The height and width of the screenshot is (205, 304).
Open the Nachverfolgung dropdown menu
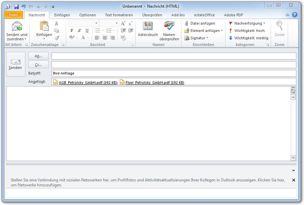coord(247,23)
